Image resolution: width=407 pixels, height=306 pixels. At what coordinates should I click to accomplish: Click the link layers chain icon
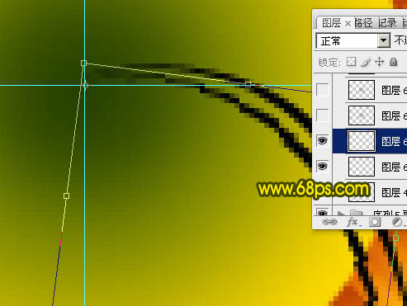329,222
